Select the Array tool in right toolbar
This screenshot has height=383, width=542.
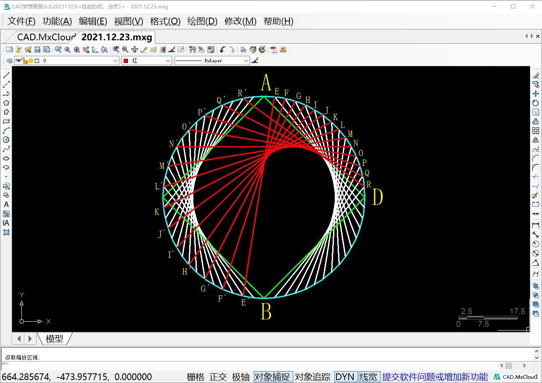tap(536, 131)
